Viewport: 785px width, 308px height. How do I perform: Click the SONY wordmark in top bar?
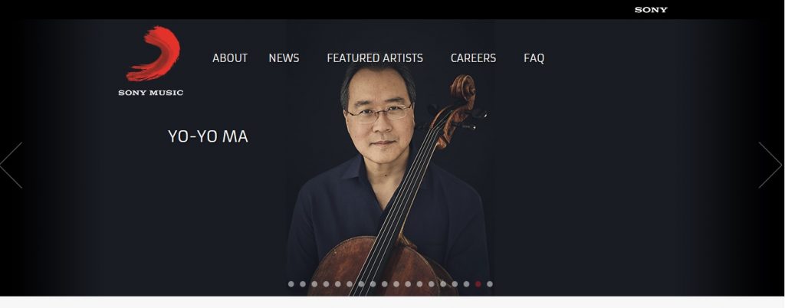click(x=651, y=10)
